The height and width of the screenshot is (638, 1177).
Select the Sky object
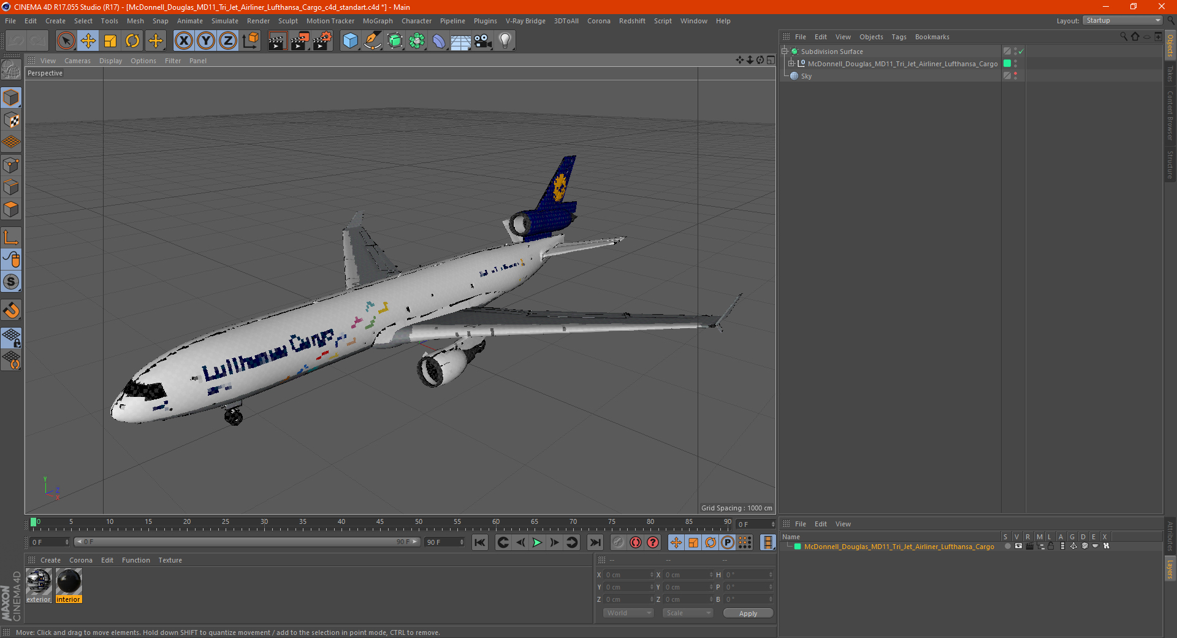point(806,76)
